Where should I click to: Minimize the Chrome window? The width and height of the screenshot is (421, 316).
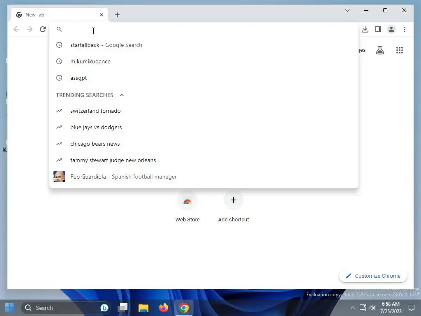tap(366, 10)
